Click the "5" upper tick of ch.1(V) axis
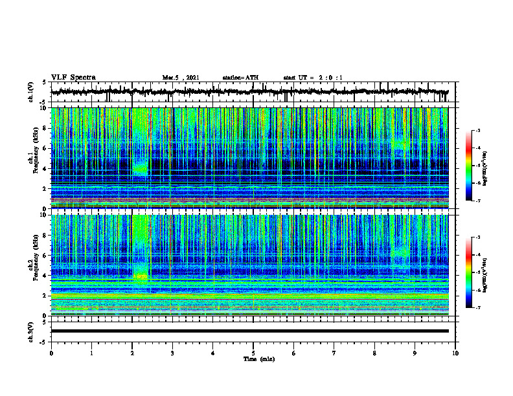 pos(45,83)
